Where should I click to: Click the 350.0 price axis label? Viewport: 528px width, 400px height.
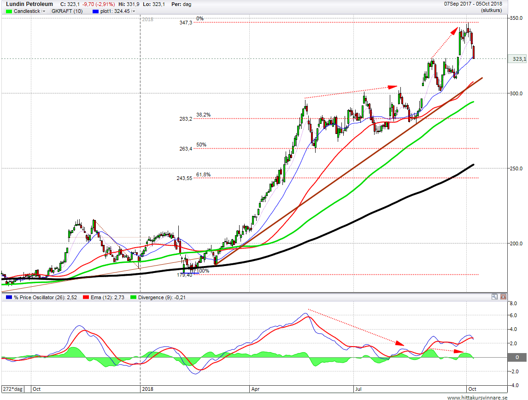point(516,18)
